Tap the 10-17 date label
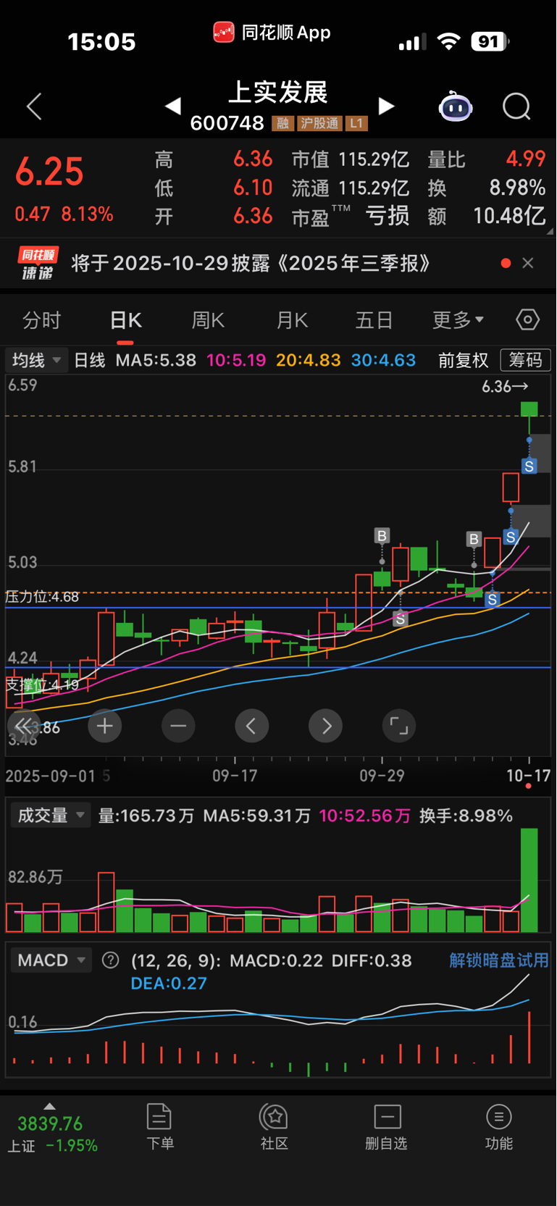 point(529,776)
